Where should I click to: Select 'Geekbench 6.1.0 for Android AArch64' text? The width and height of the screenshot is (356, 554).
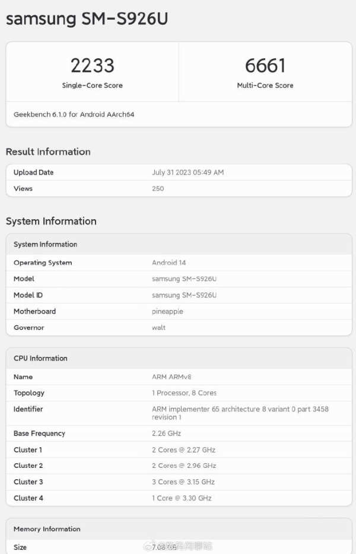click(74, 115)
